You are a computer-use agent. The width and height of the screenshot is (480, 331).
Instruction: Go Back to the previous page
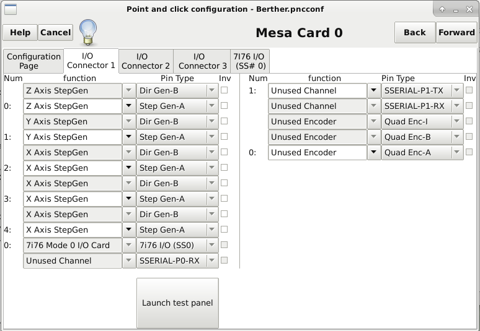[x=415, y=32]
